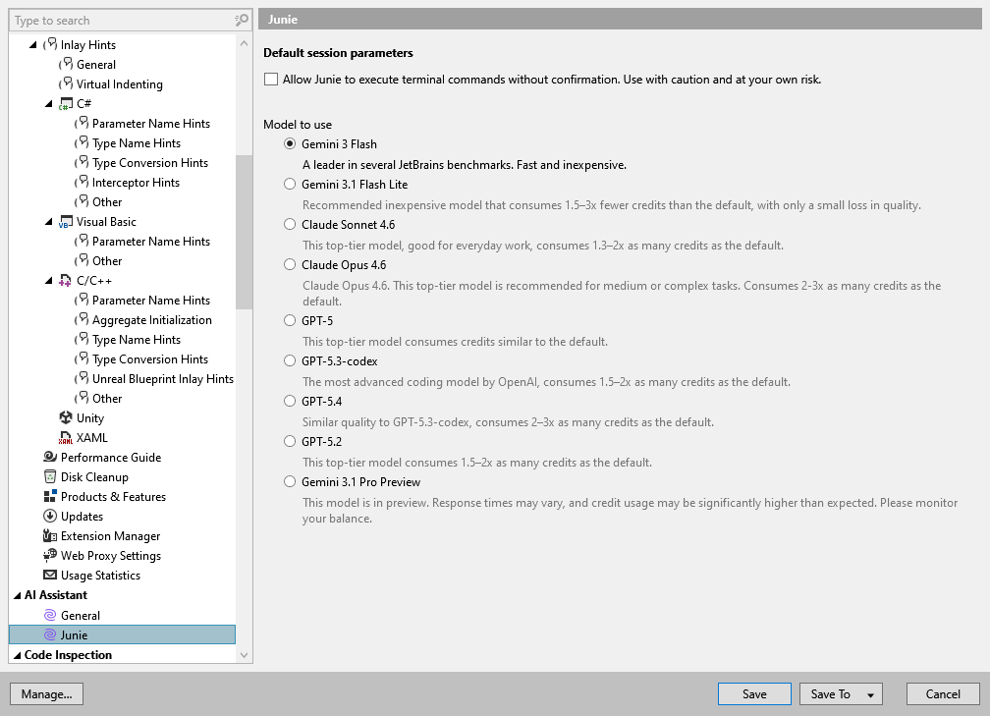Open General under Inlay Hints
Screen dimensions: 990x716
click(x=96, y=64)
